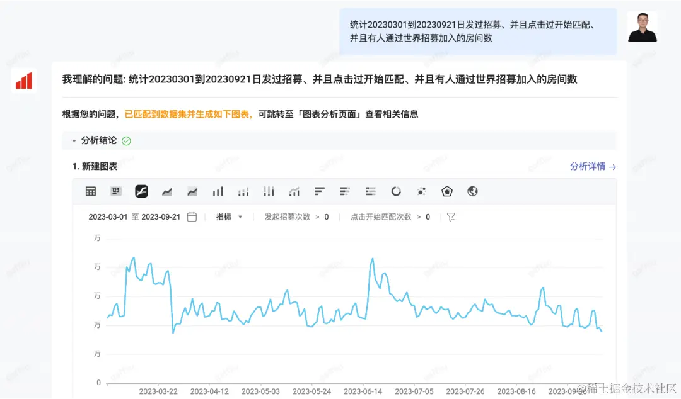The width and height of the screenshot is (681, 399).
Task: Select the first area chart icon
Action: pos(166,191)
